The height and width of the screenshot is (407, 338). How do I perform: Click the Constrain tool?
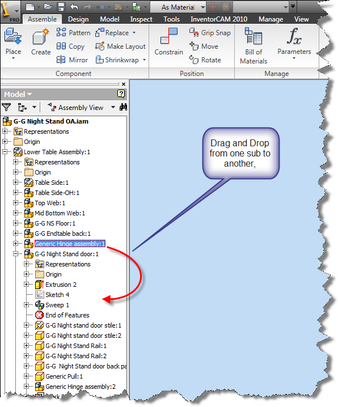point(169,41)
